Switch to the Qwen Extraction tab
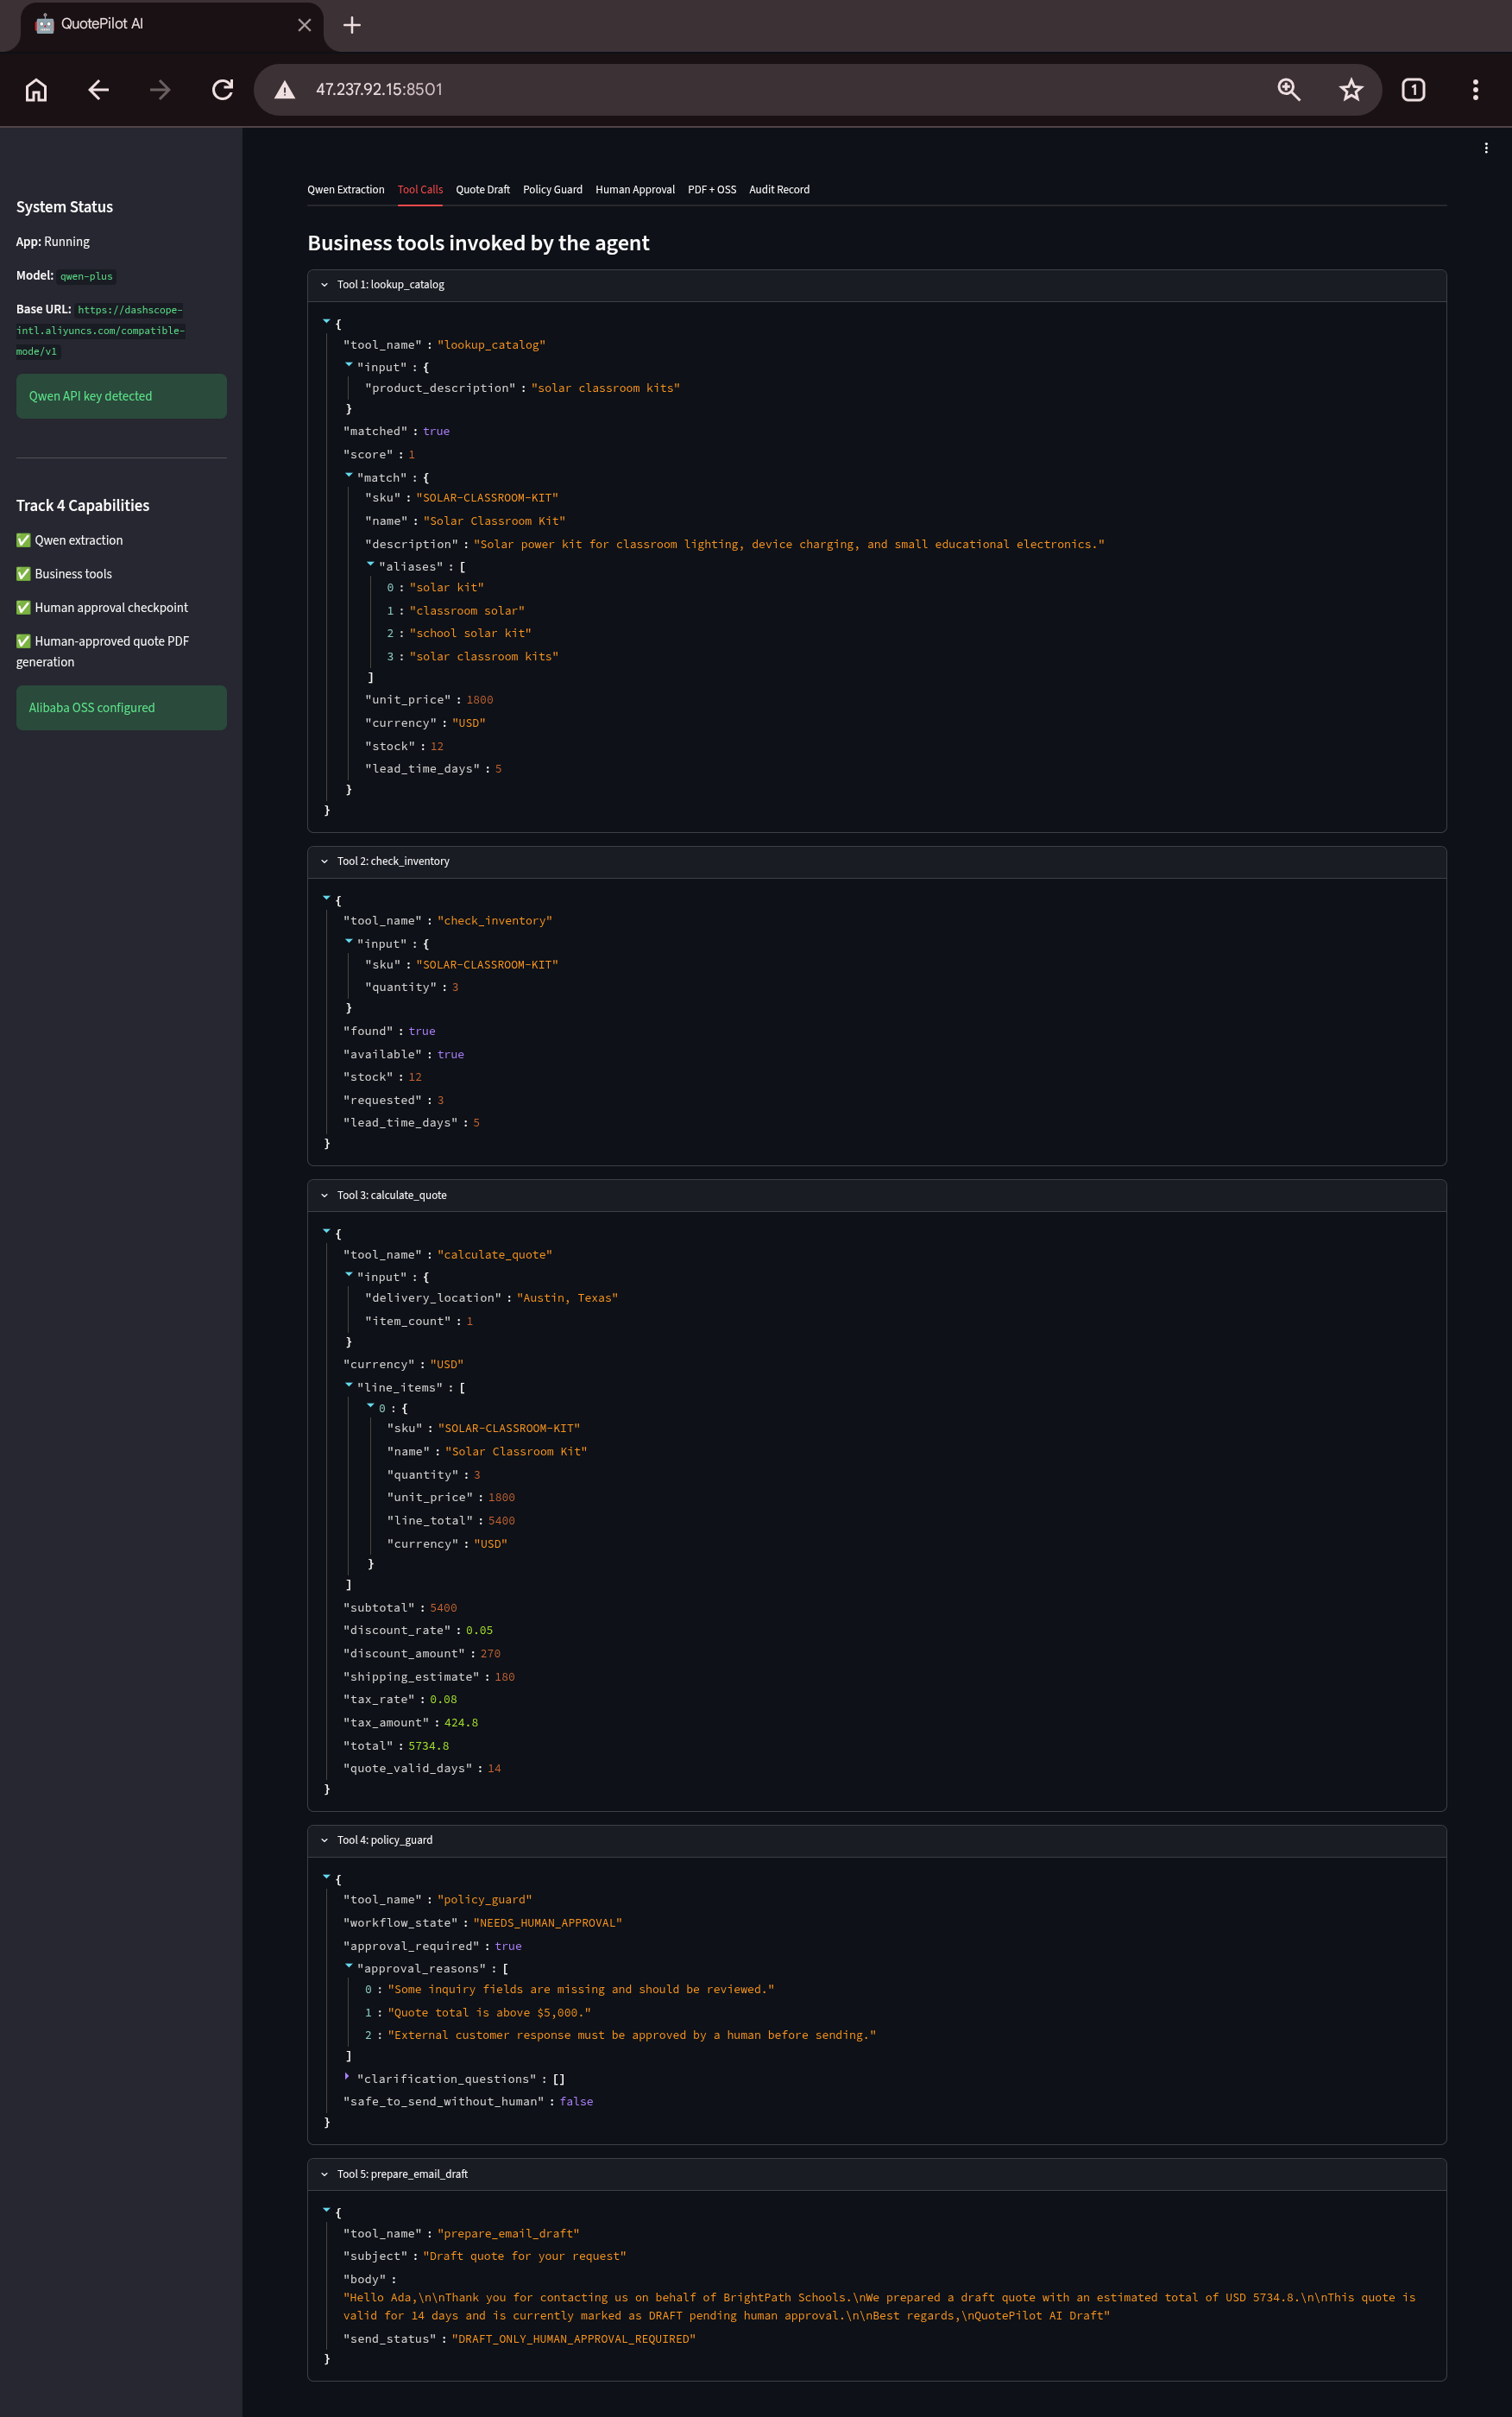 [346, 189]
